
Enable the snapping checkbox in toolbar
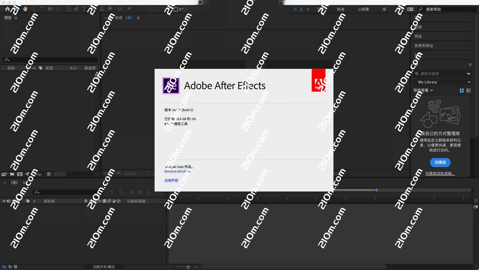(x=176, y=9)
